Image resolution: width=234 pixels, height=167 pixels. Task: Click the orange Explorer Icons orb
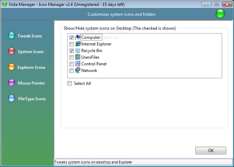coord(12,67)
